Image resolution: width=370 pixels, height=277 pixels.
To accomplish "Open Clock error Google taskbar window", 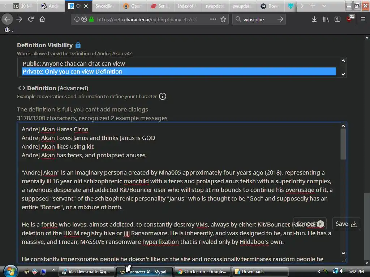I will coord(202,272).
